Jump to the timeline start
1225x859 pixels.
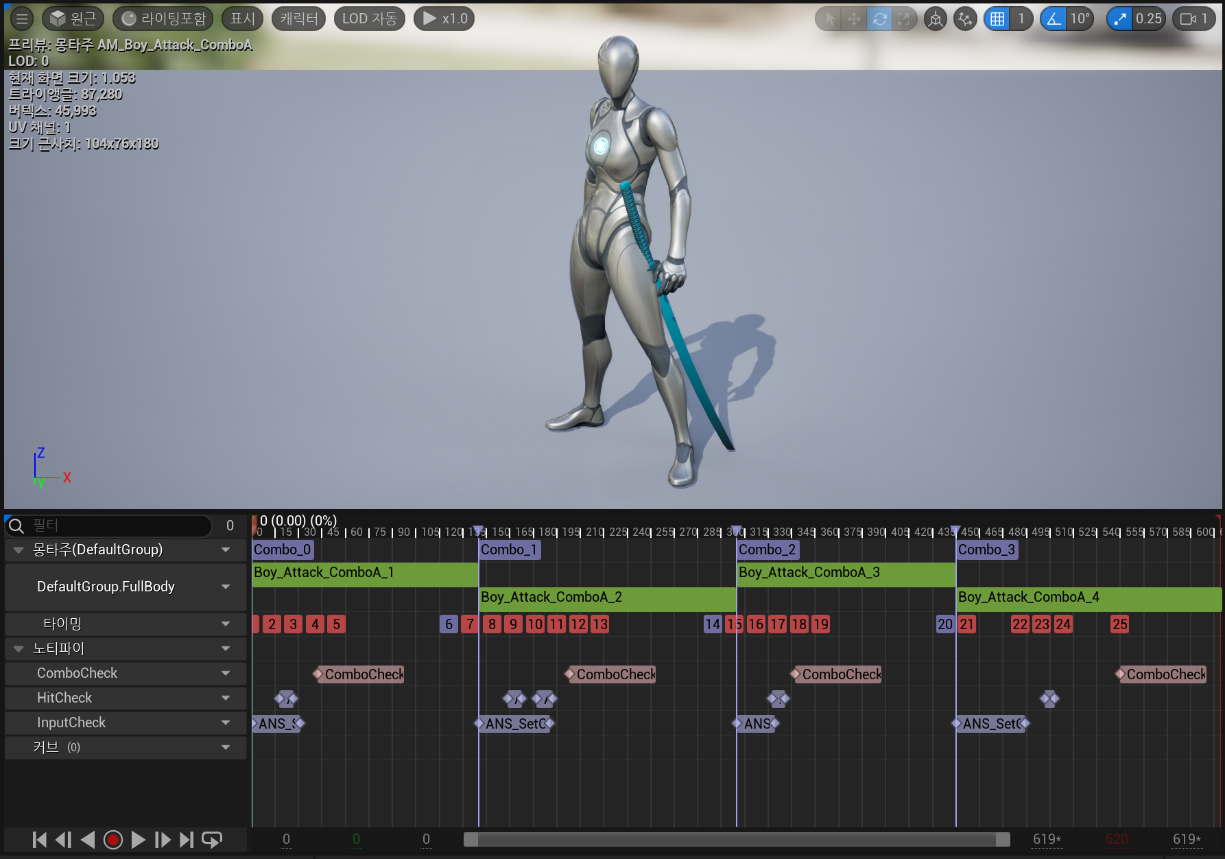40,840
